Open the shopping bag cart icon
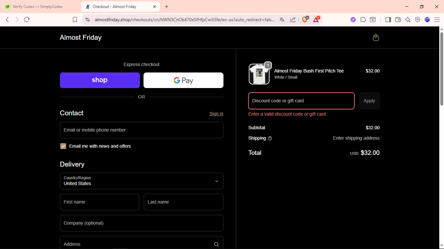 [376, 38]
